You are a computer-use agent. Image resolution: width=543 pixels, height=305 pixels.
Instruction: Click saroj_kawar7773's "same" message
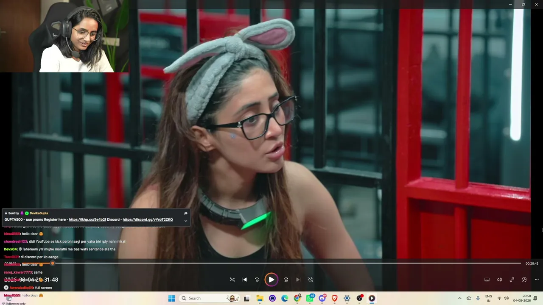(x=23, y=272)
